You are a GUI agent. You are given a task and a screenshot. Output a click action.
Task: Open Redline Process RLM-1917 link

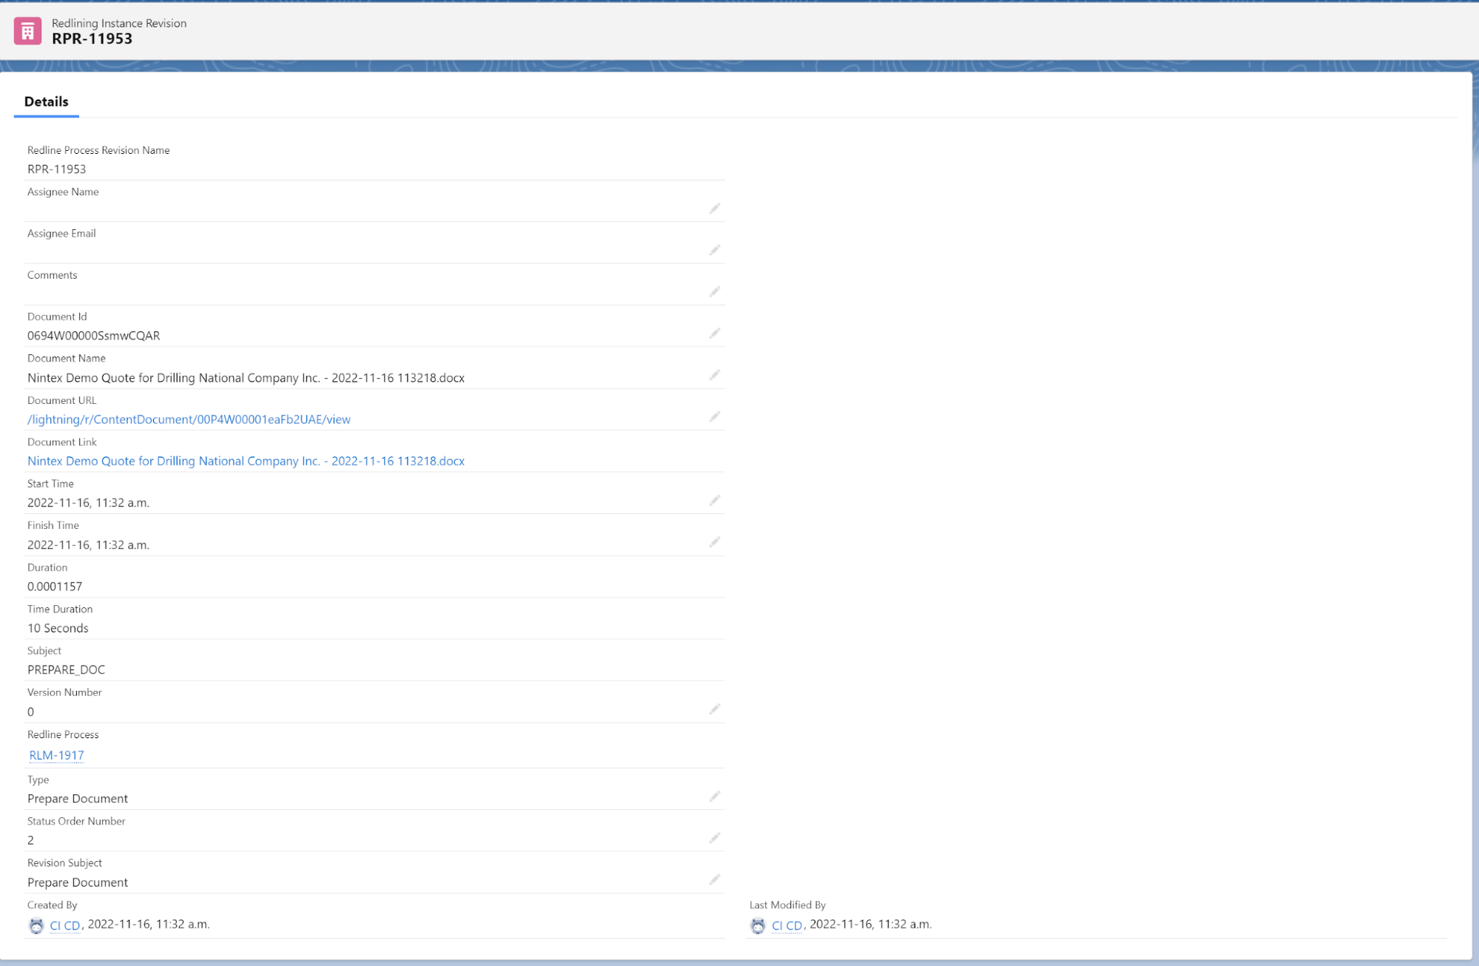click(x=56, y=755)
